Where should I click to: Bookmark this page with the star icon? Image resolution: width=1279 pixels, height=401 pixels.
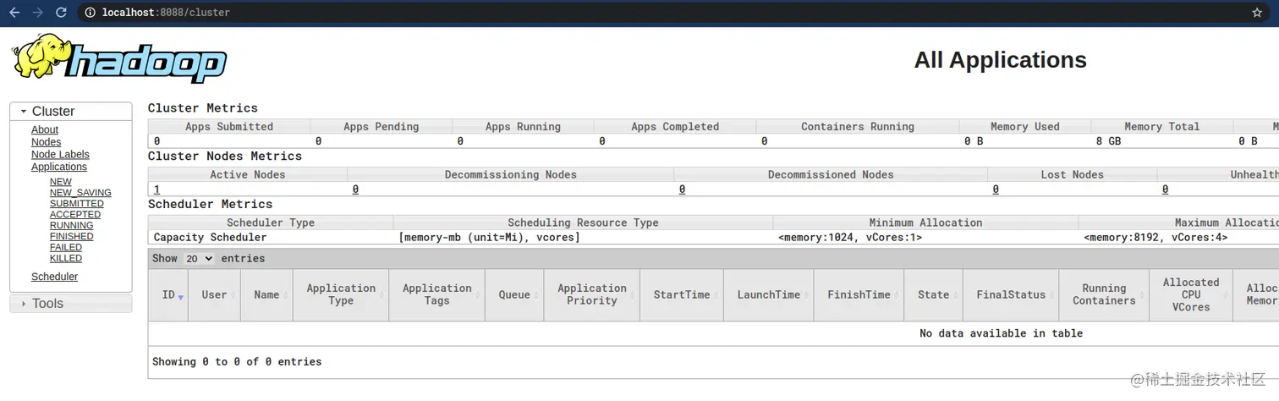tap(1257, 13)
